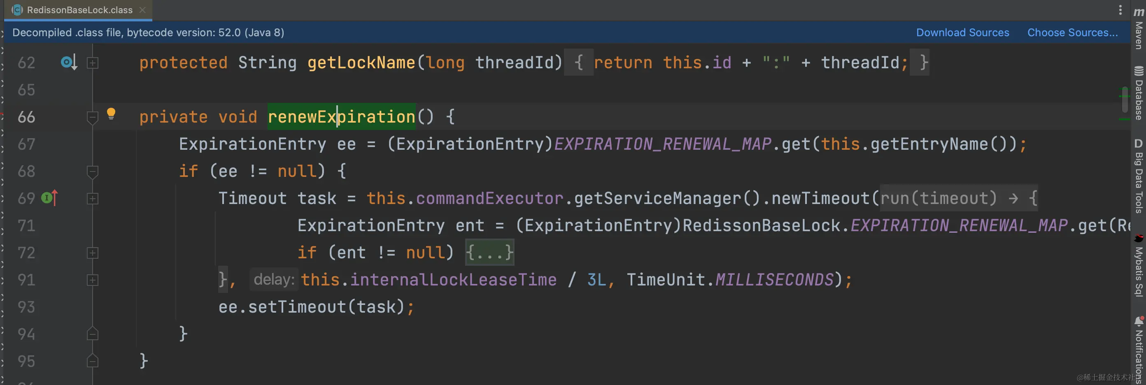Click EXPIRATION_RENEWAL_MAP on line 67
1146x385 pixels.
663,144
